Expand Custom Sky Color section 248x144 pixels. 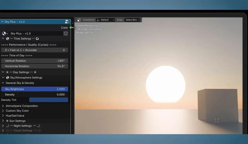(3, 111)
